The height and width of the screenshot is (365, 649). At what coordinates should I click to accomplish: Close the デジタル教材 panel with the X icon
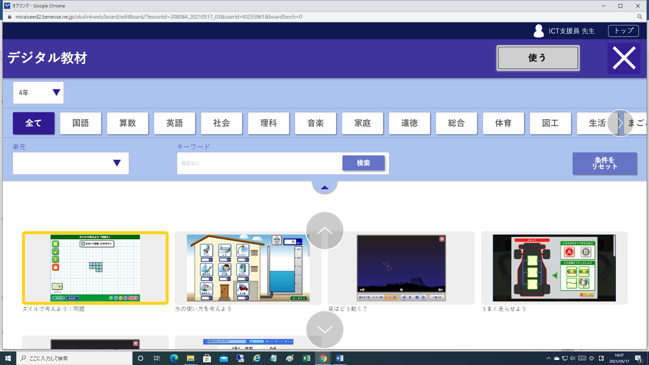click(x=624, y=58)
